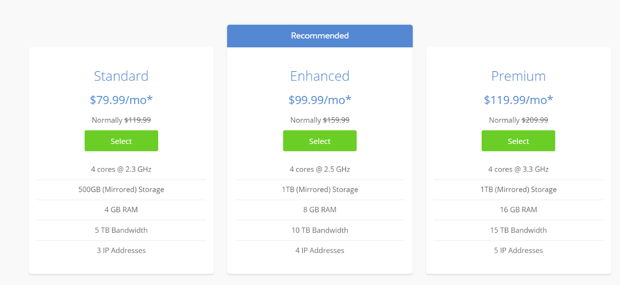
Task: Click the 4 cores @ 2.5 GHz row
Action: click(x=320, y=169)
